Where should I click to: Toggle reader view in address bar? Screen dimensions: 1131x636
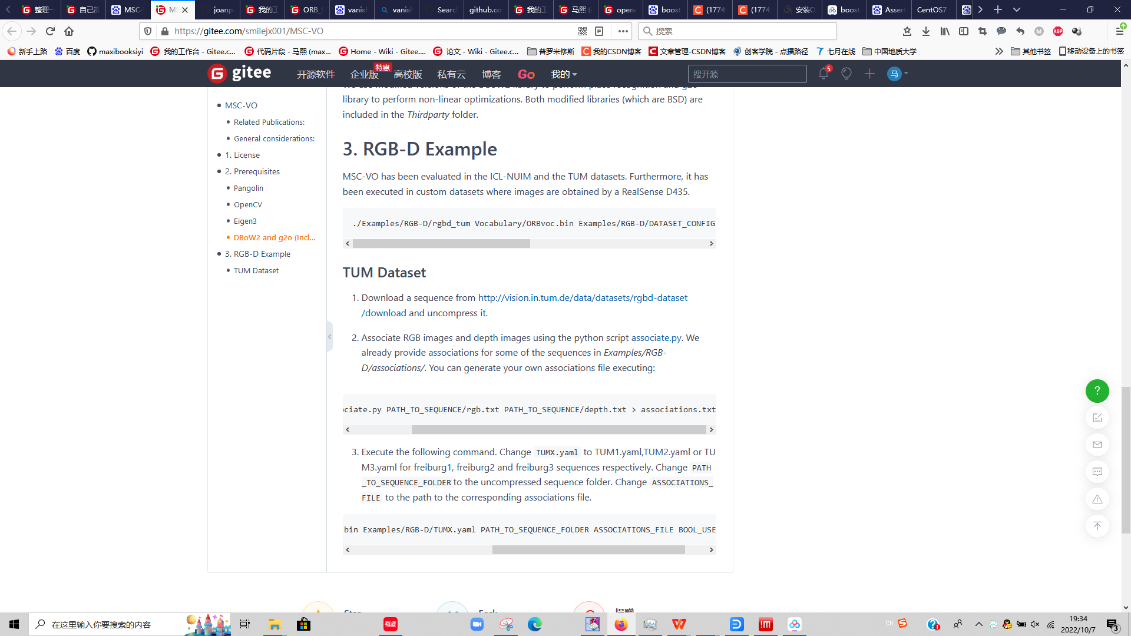599,31
